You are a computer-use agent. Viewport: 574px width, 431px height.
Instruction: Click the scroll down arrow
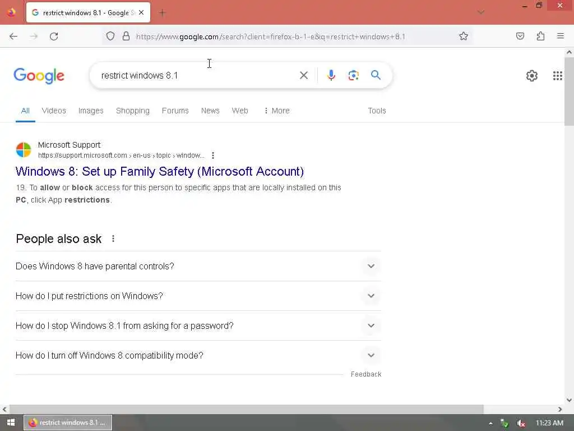pos(569,400)
